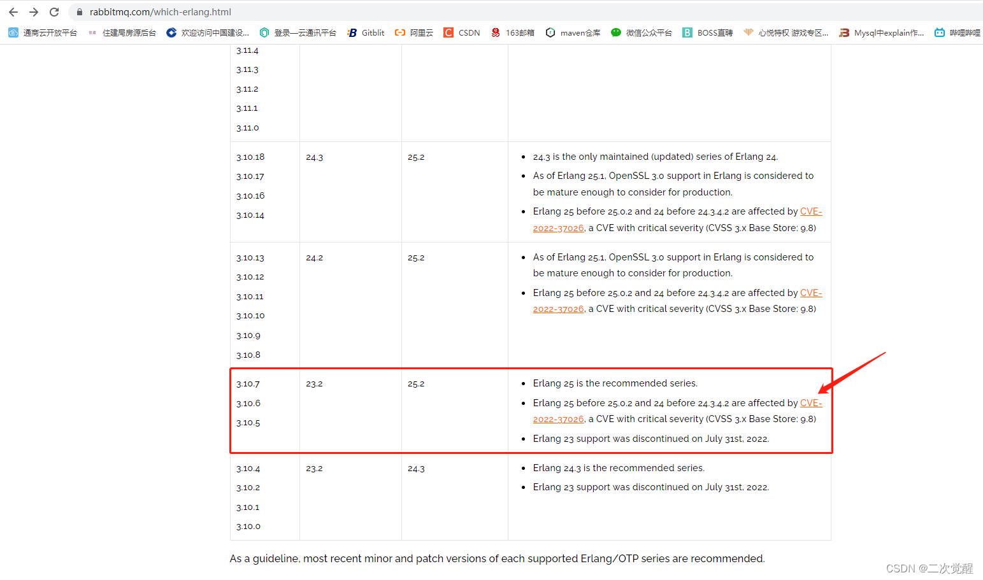The image size is (983, 580).
Task: Click the 3.10.5 version text
Action: 248,423
